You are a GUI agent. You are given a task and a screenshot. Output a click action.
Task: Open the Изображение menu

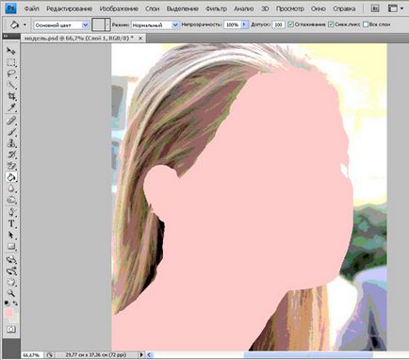coord(119,8)
